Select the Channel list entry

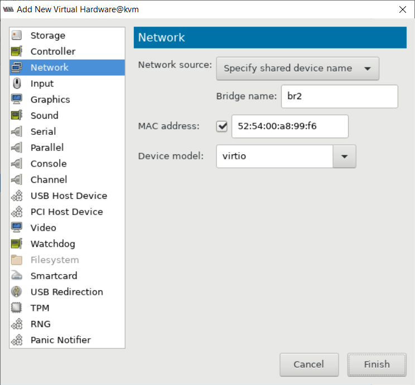click(67, 180)
